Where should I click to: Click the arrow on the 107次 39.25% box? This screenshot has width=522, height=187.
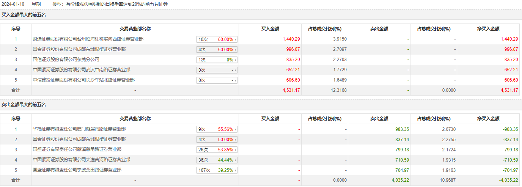(x=236, y=170)
